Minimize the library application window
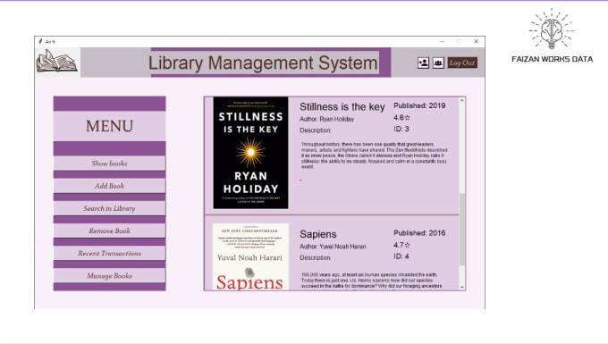608x344 pixels. click(442, 41)
